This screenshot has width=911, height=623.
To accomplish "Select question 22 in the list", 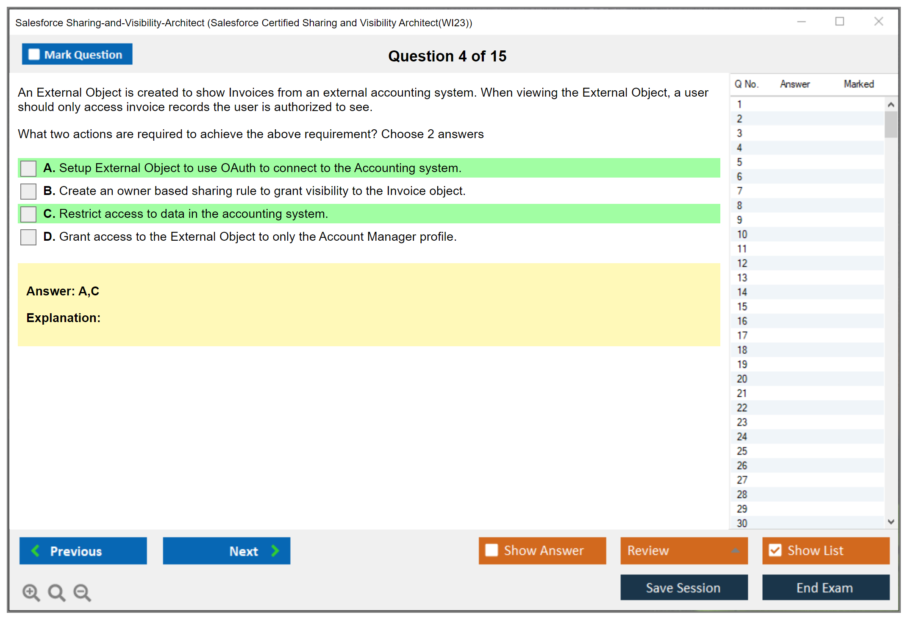I will point(742,408).
